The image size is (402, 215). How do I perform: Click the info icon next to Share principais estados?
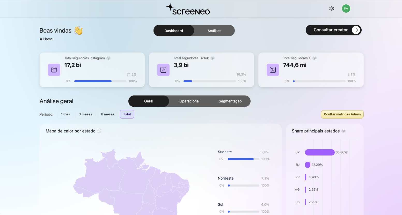(x=343, y=131)
